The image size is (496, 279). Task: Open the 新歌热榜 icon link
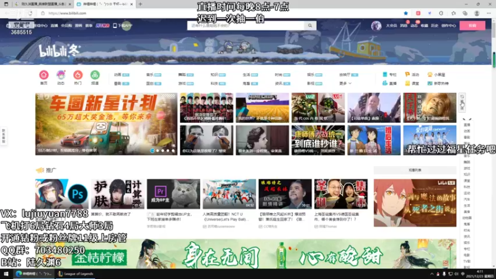pyautogui.click(x=438, y=84)
